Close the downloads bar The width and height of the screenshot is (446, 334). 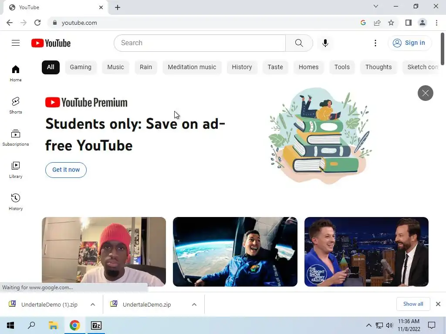[438, 304]
